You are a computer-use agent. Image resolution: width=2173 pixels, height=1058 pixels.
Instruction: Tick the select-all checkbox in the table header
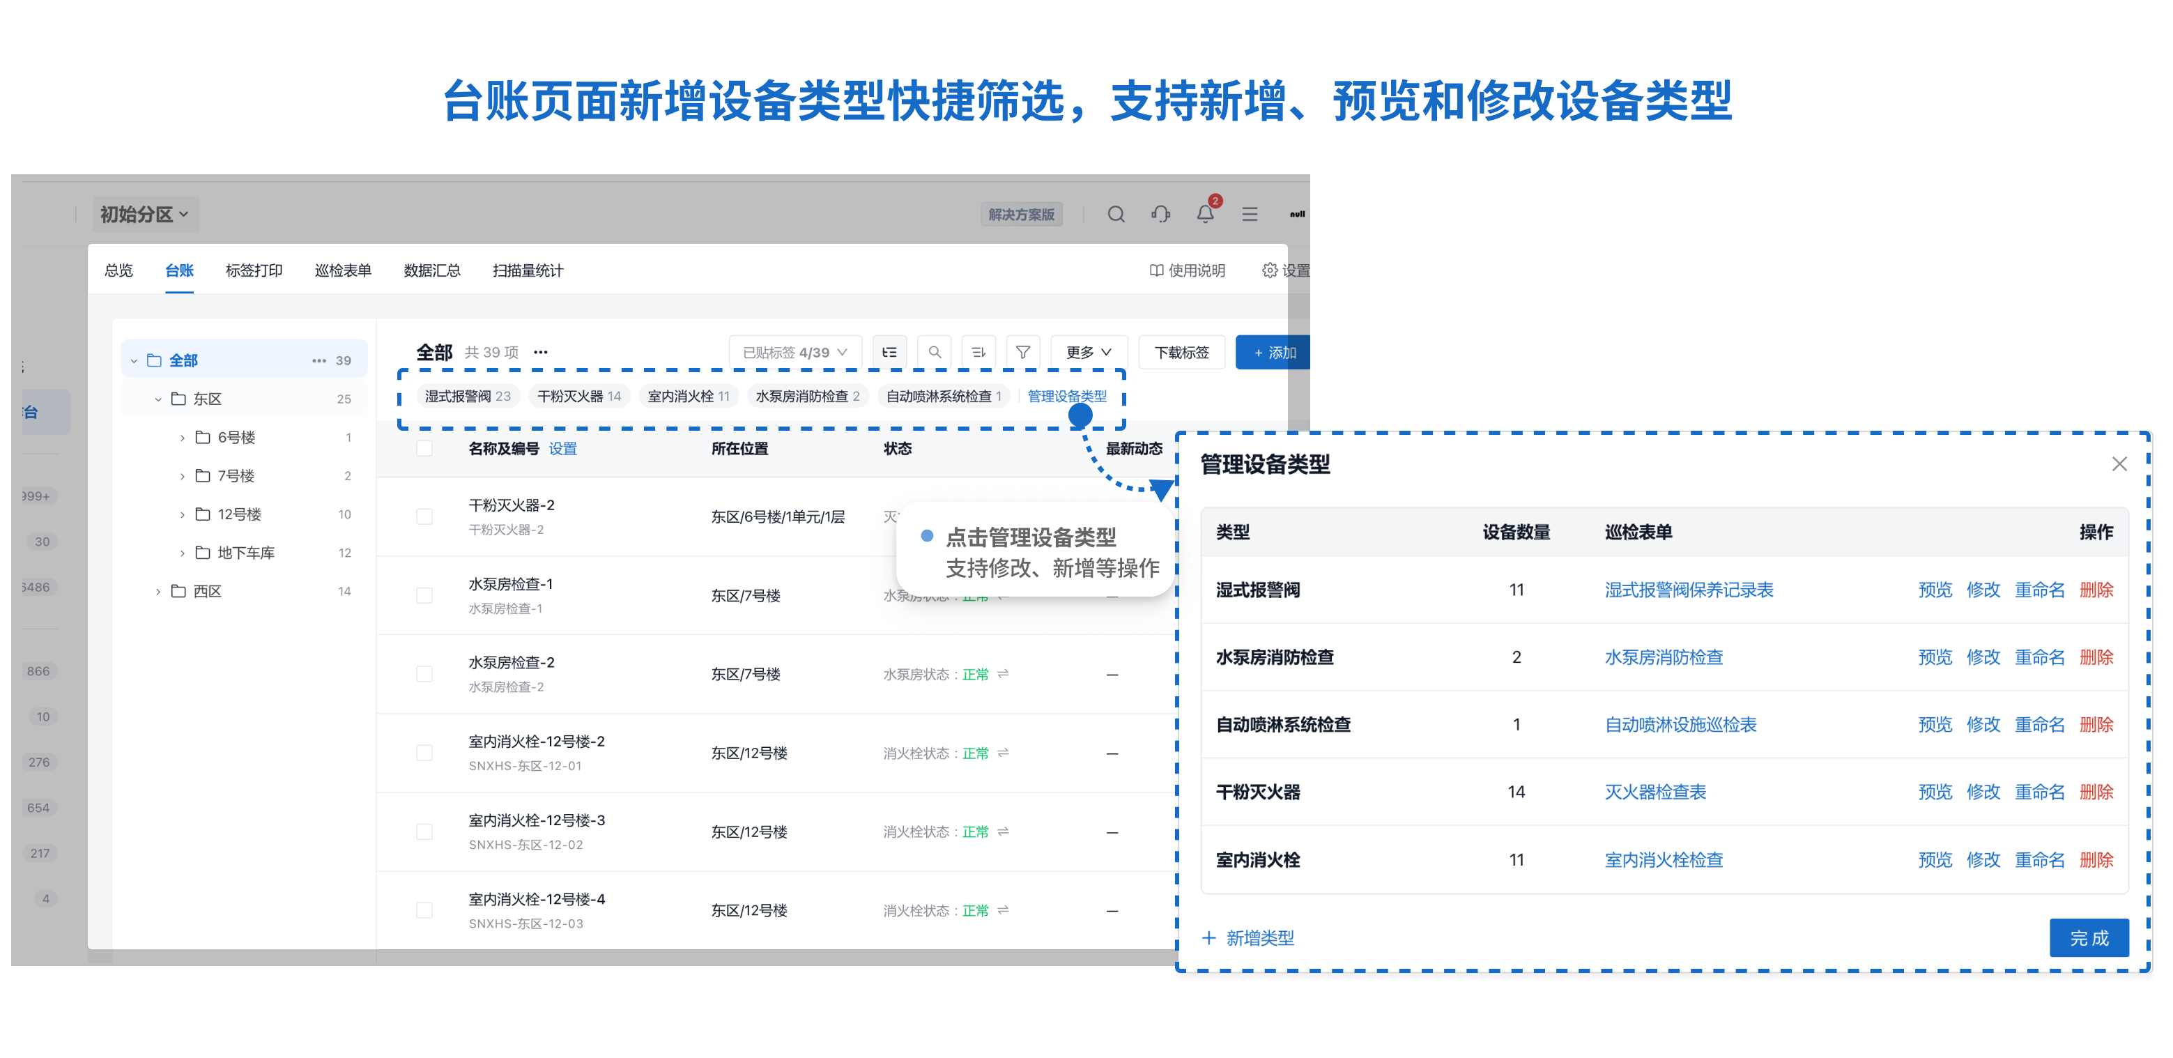(x=424, y=449)
